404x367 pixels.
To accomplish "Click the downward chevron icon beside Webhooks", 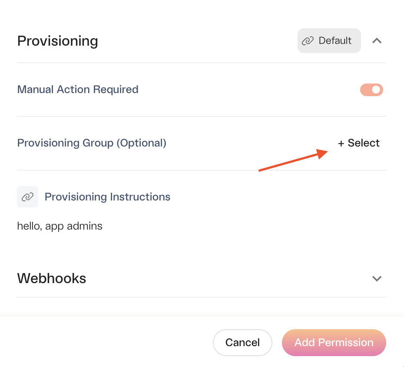I will [x=377, y=279].
